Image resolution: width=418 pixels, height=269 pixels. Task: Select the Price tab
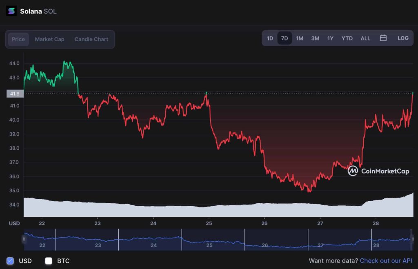(18, 39)
